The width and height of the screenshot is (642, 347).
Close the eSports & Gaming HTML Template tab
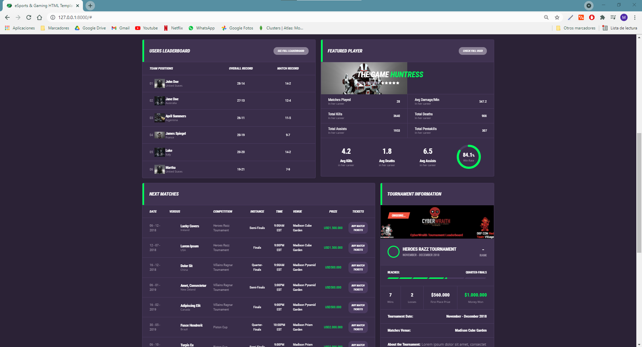(x=78, y=6)
